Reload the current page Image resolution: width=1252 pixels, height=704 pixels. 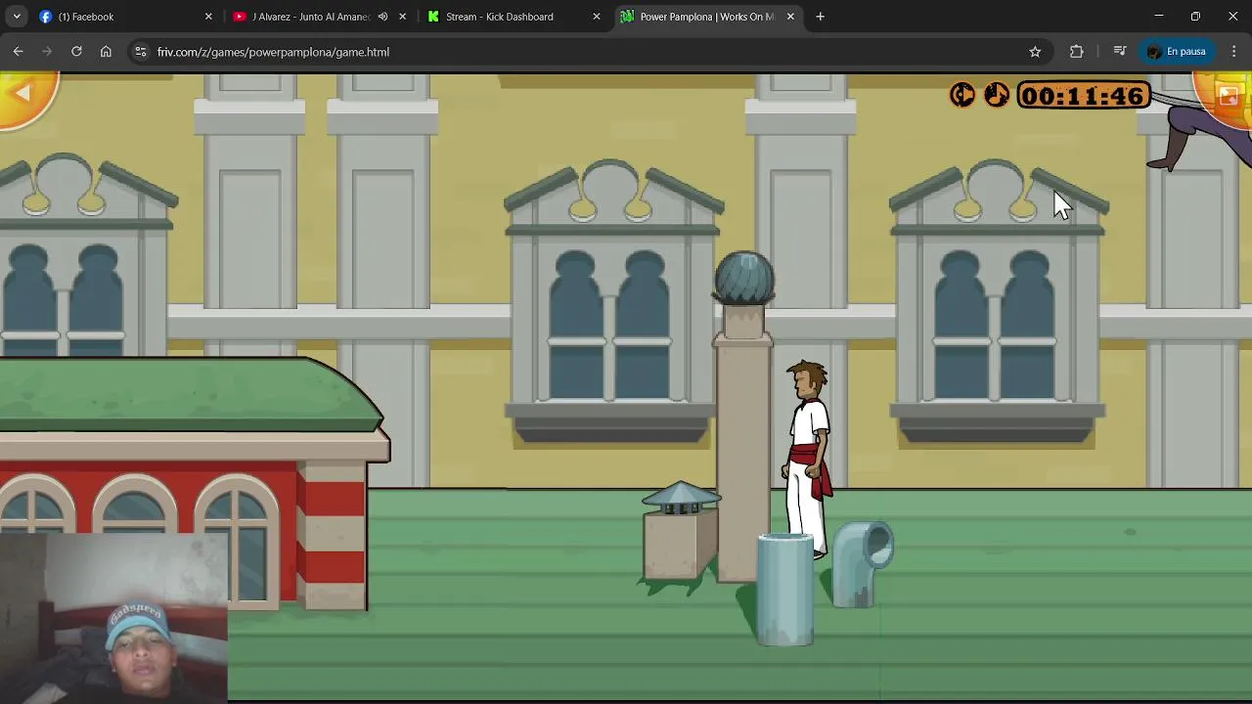click(76, 52)
